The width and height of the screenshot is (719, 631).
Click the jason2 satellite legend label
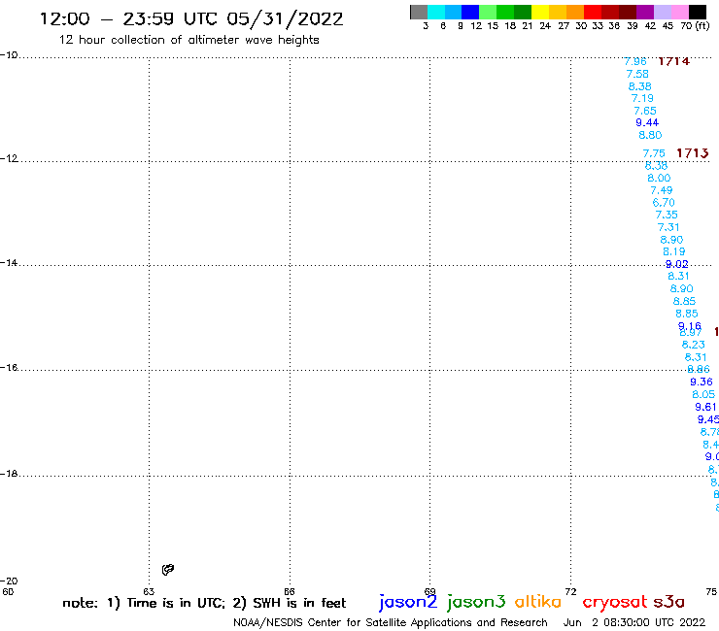click(408, 602)
